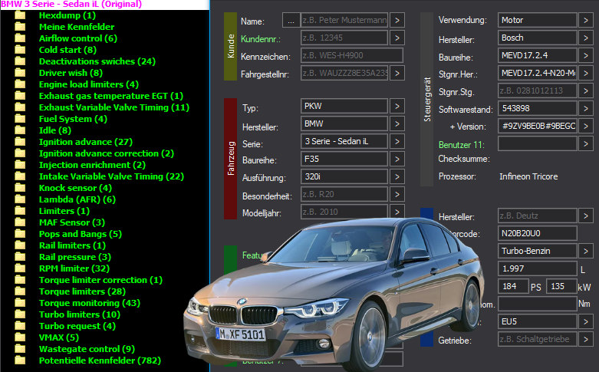The height and width of the screenshot is (372, 599).
Task: Click the Knock sensor (4) folder icon
Action: [20, 187]
